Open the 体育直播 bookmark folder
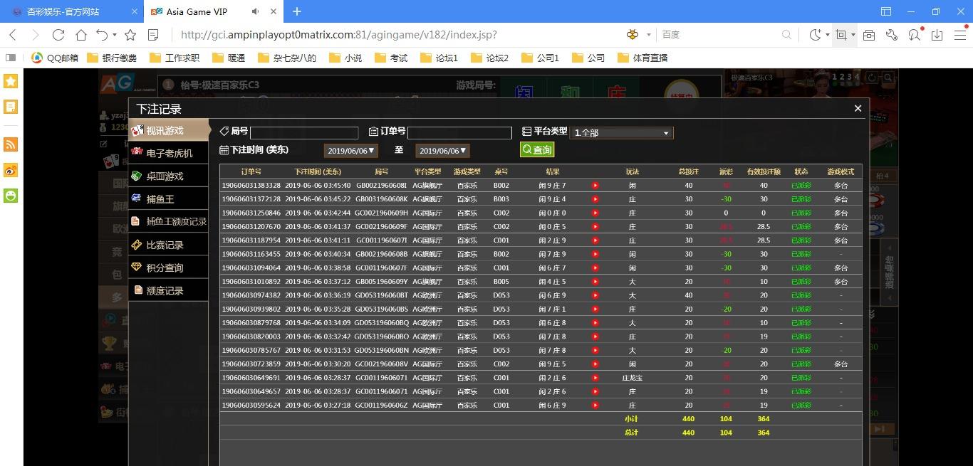 pos(643,58)
